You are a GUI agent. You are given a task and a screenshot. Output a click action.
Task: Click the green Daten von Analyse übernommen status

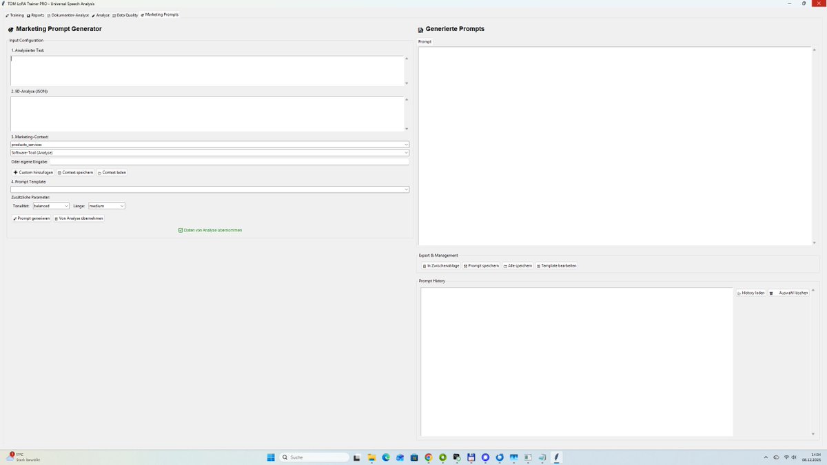click(x=210, y=230)
